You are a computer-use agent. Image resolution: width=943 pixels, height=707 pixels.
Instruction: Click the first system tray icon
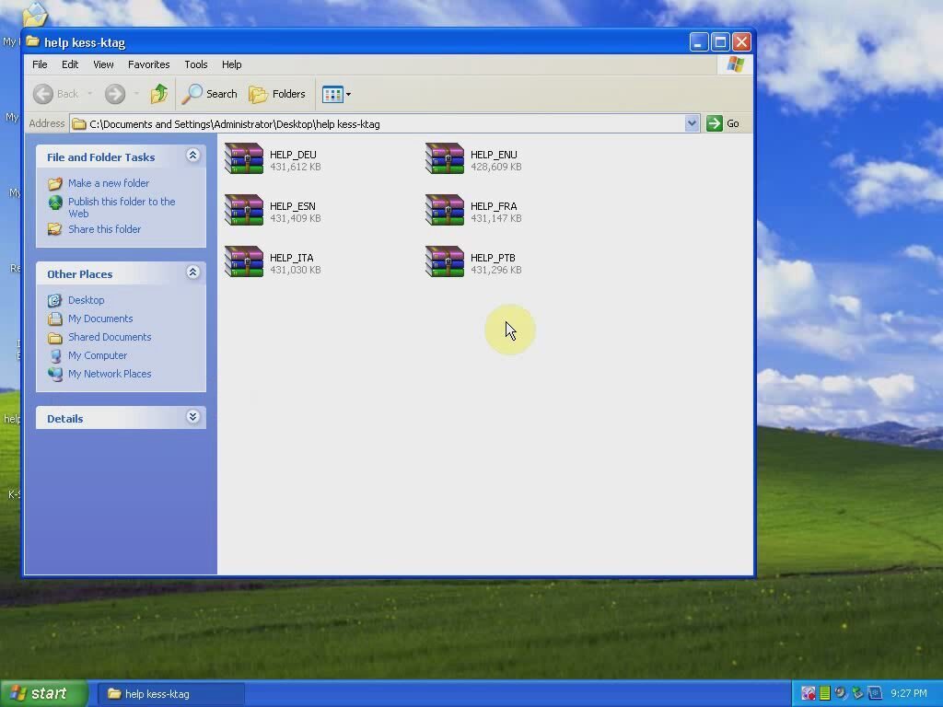click(809, 694)
